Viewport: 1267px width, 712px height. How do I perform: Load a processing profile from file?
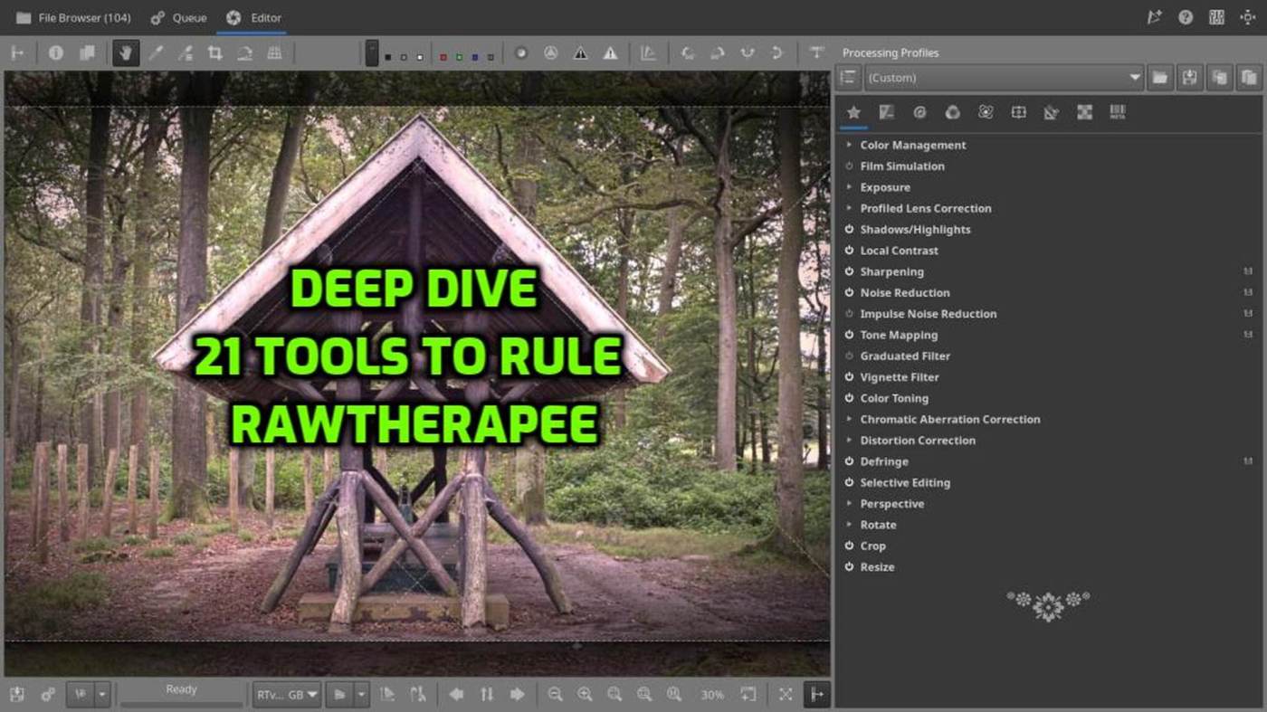click(1159, 78)
